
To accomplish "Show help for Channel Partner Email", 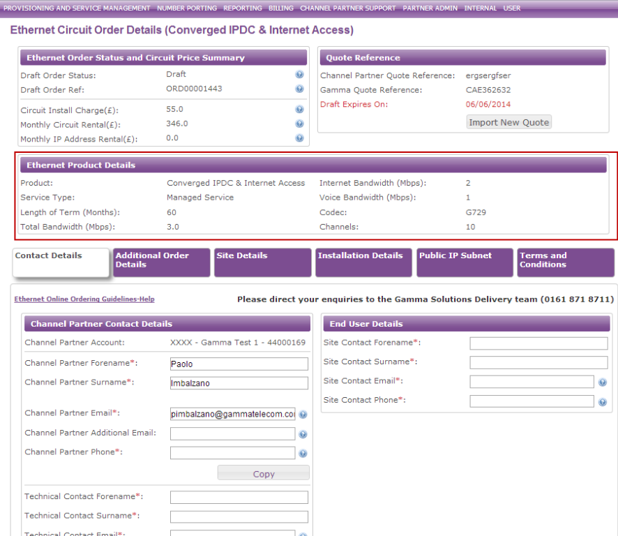I will 303,415.
